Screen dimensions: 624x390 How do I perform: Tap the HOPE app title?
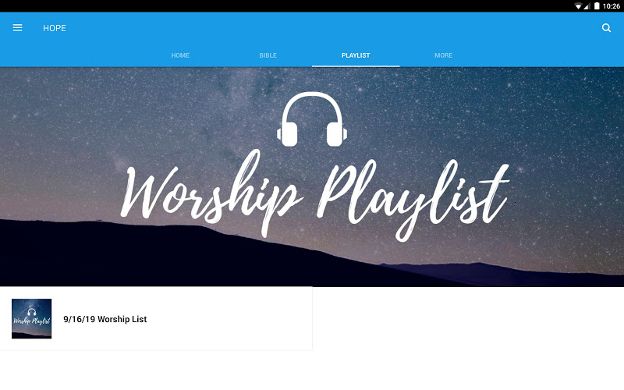(55, 28)
